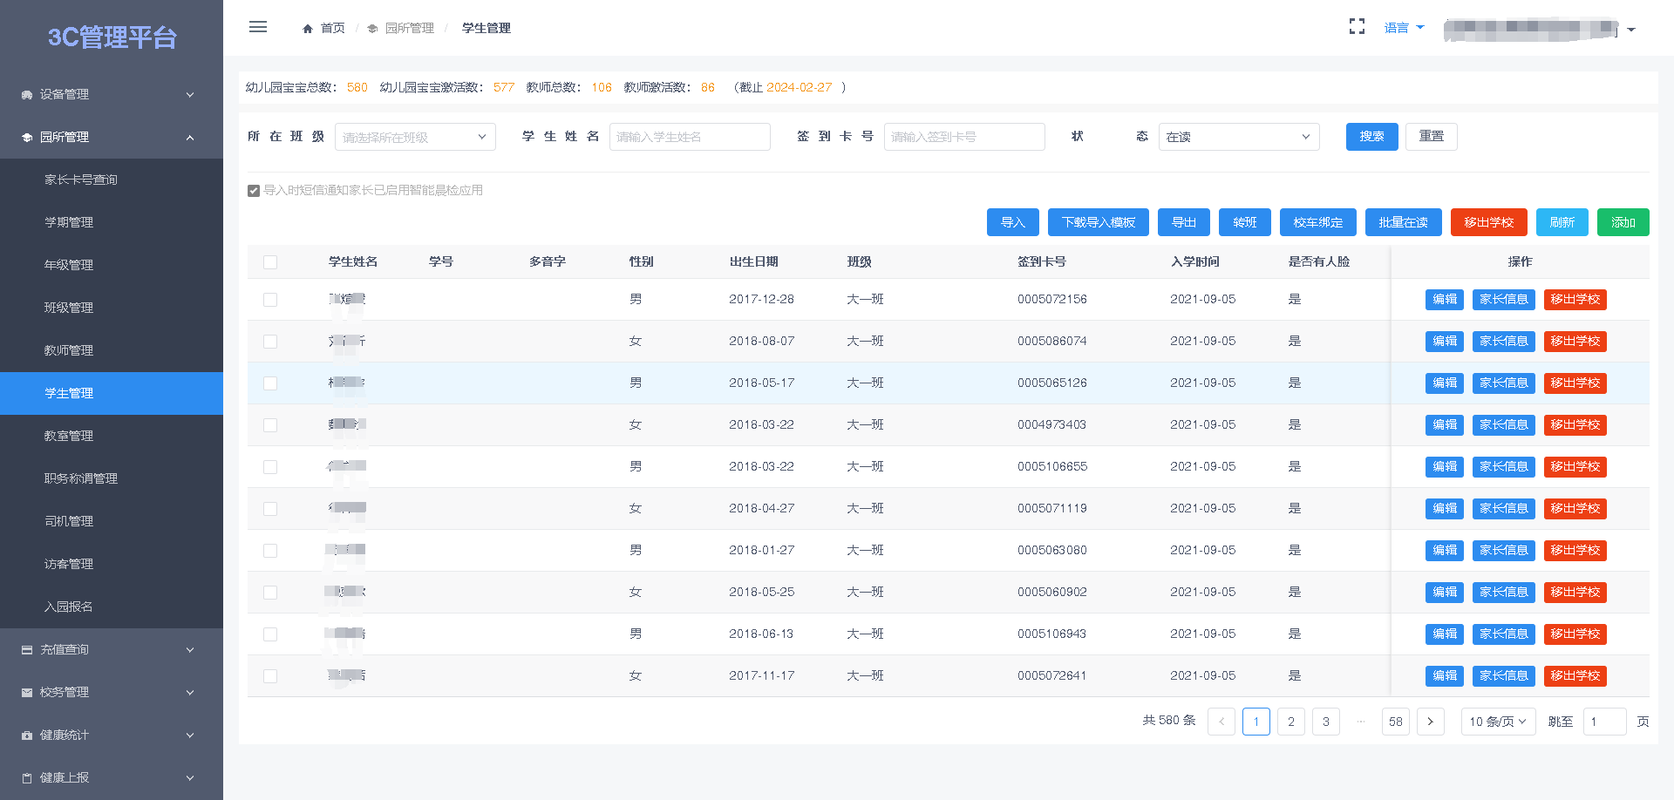This screenshot has width=1674, height=800.
Task: Click the 设备管理 sidebar icon
Action: [27, 94]
